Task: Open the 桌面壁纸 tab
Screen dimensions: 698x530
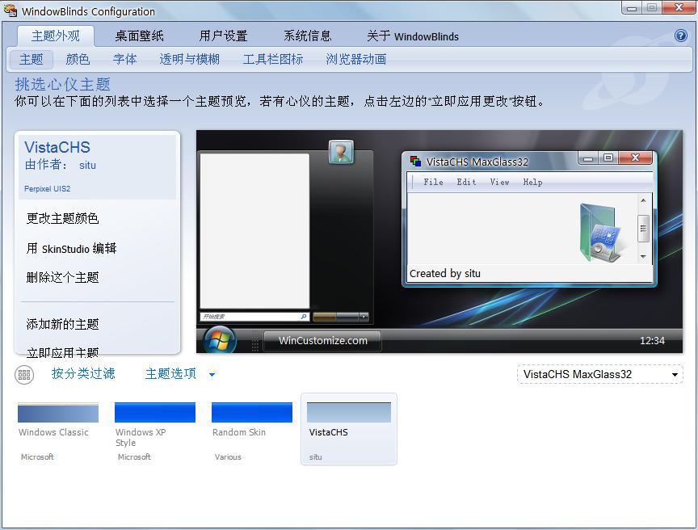Action: tap(139, 36)
